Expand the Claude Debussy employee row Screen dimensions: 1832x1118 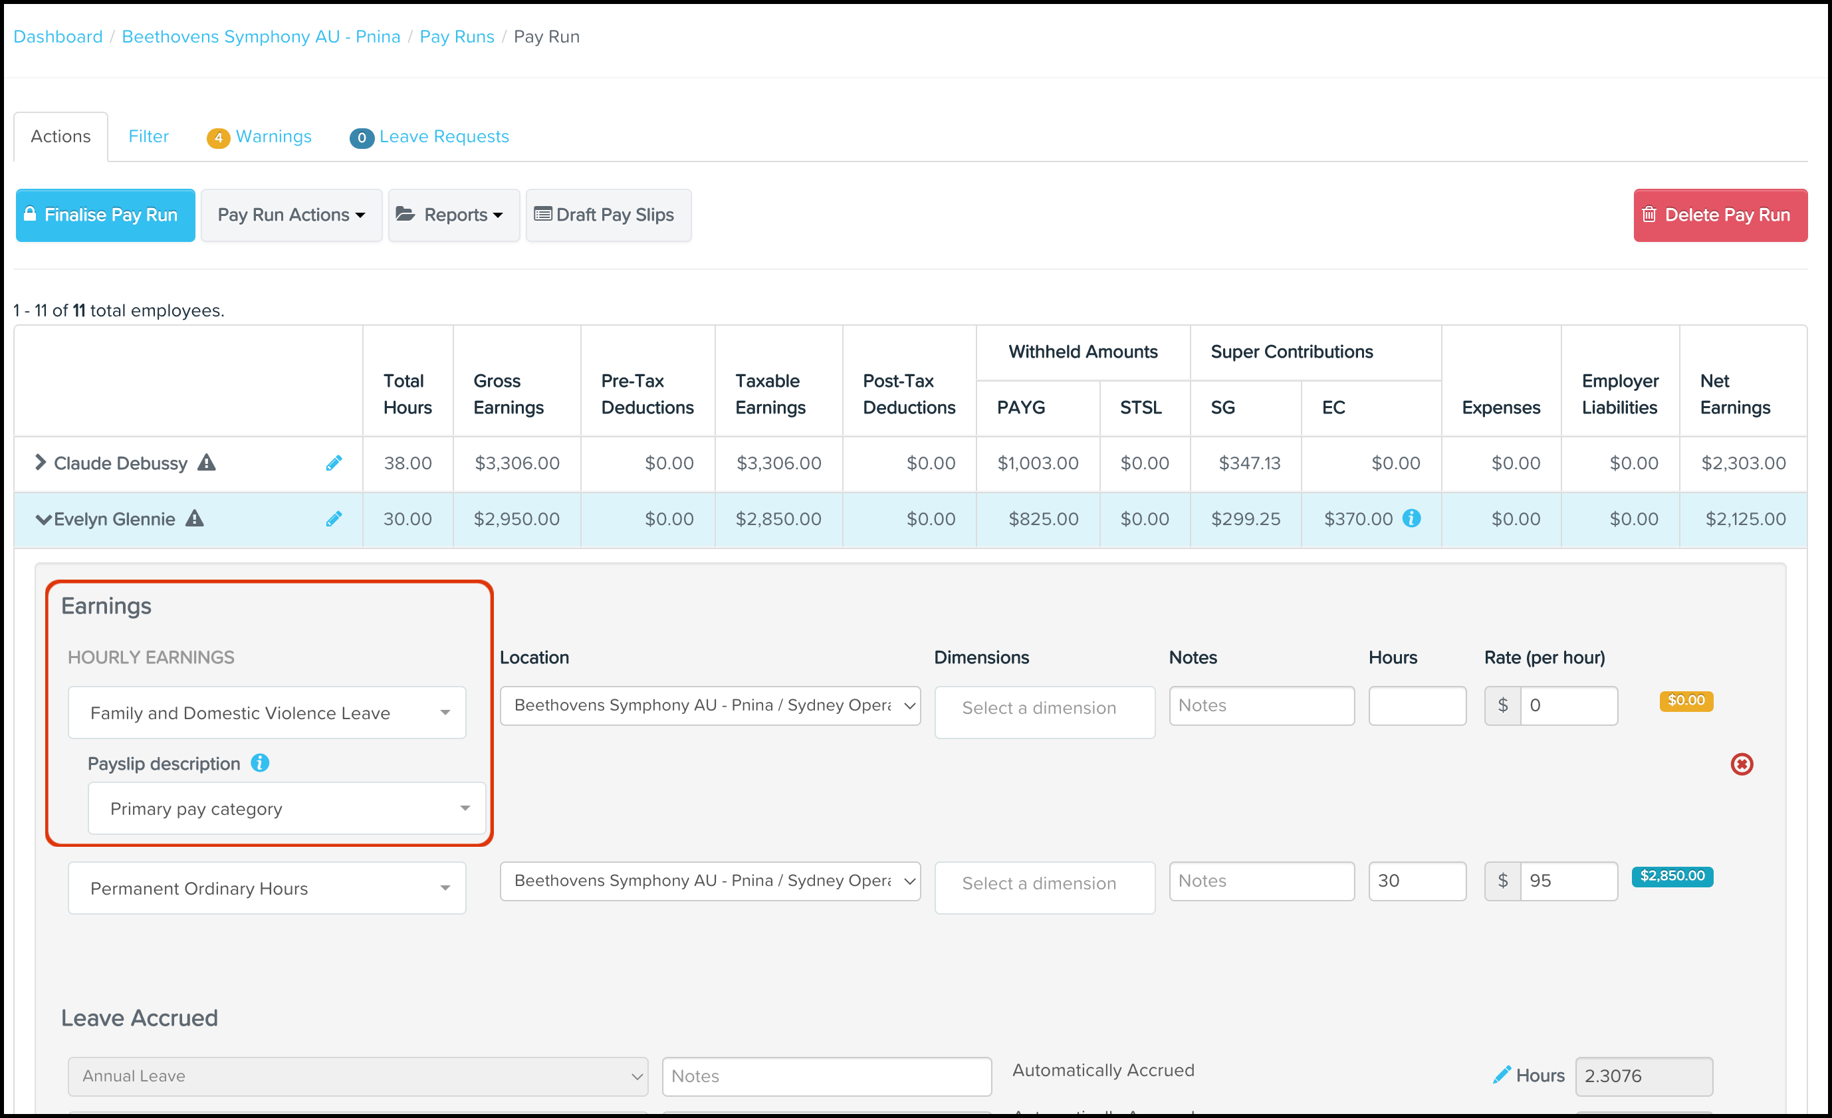[41, 463]
